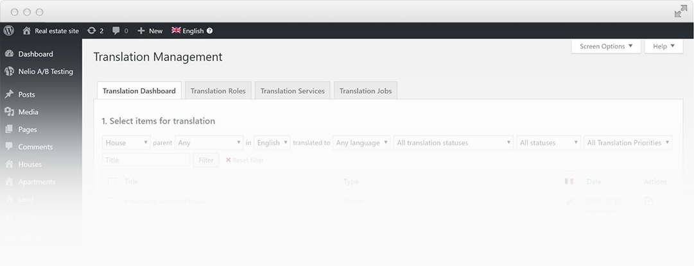Expand the Screen Options panel
Screen dimensions: 694x266
(605, 47)
